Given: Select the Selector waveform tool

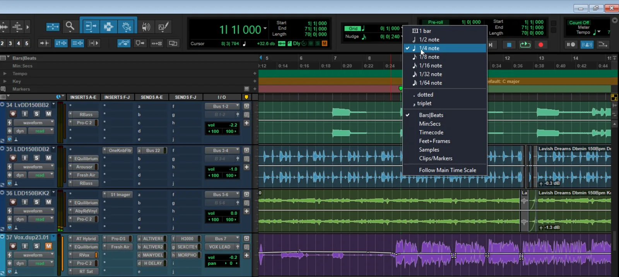Looking at the screenshot, I should tap(109, 26).
